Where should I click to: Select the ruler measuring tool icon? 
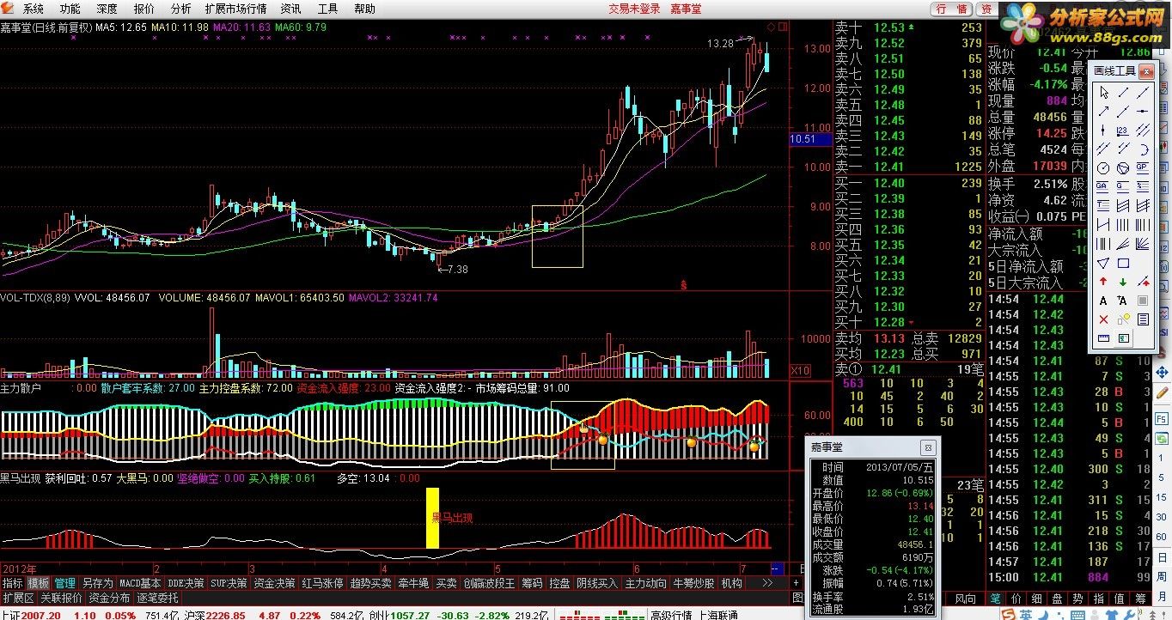pyautogui.click(x=1103, y=338)
